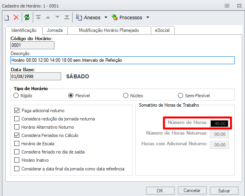Click the SÁBADO weekday label
The width and height of the screenshot is (245, 196).
78,76
